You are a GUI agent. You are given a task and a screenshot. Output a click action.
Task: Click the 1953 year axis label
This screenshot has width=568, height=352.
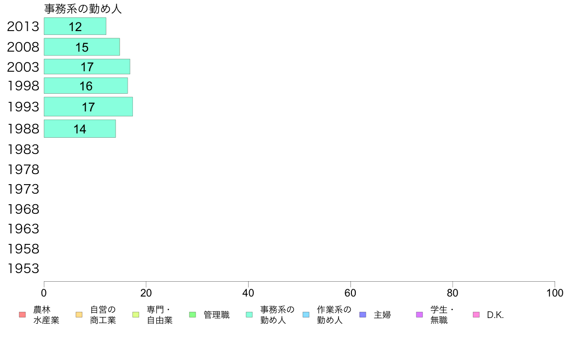pos(23,269)
